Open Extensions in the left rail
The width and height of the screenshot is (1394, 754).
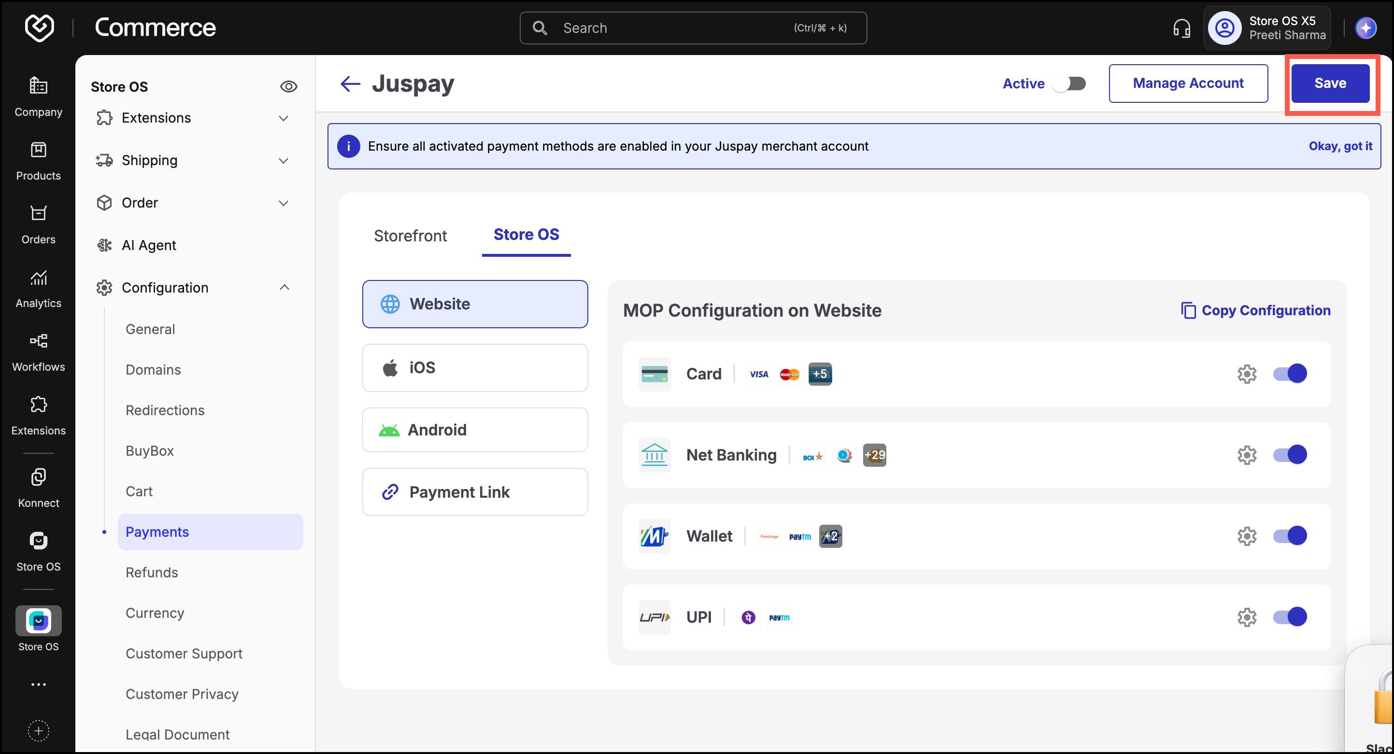[39, 416]
